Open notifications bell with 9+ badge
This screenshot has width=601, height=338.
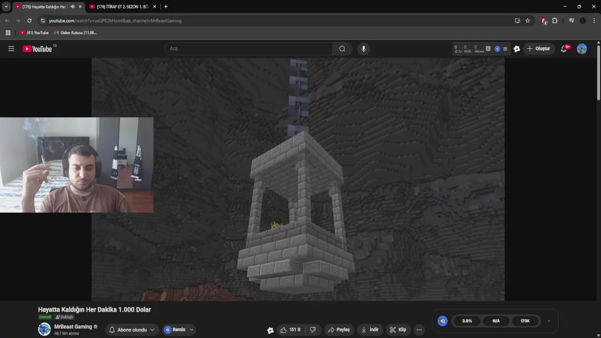pos(564,49)
